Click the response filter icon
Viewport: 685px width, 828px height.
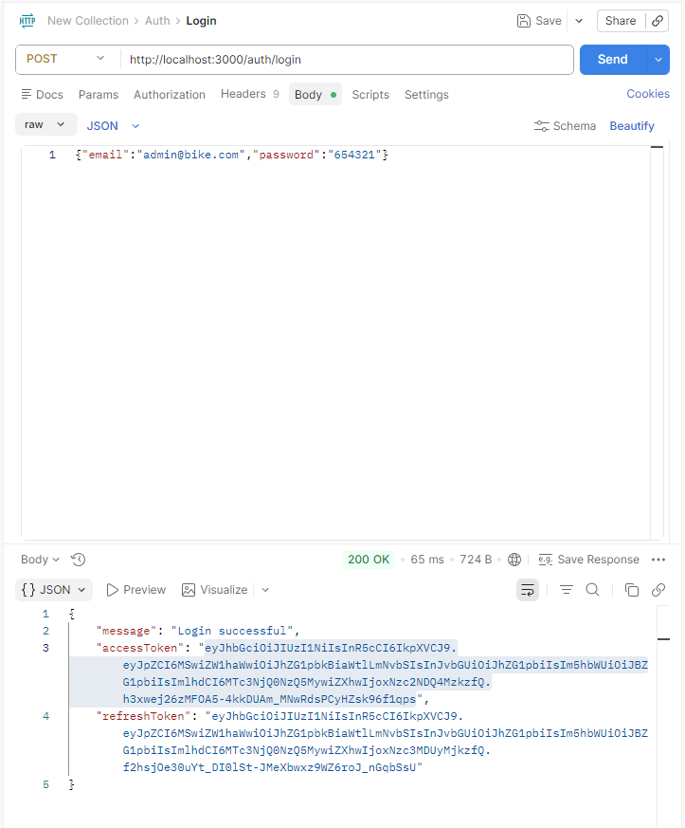tap(567, 590)
